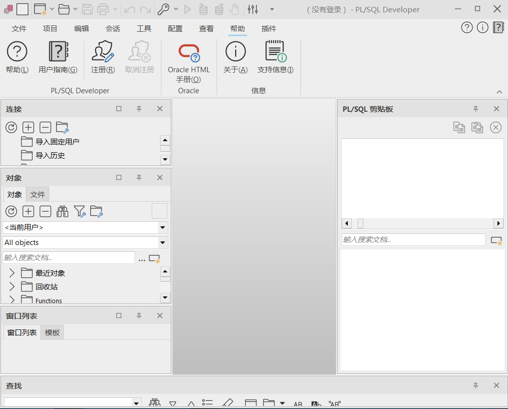Open the 会话 menu tab
Image resolution: width=508 pixels, height=409 pixels.
[x=112, y=28]
